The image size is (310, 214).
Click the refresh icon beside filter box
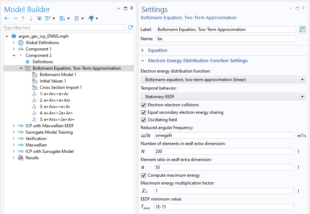click(x=130, y=27)
